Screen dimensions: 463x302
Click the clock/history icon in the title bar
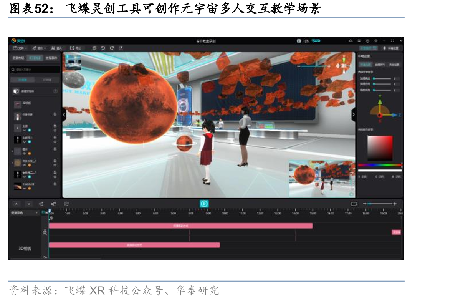(x=367, y=41)
